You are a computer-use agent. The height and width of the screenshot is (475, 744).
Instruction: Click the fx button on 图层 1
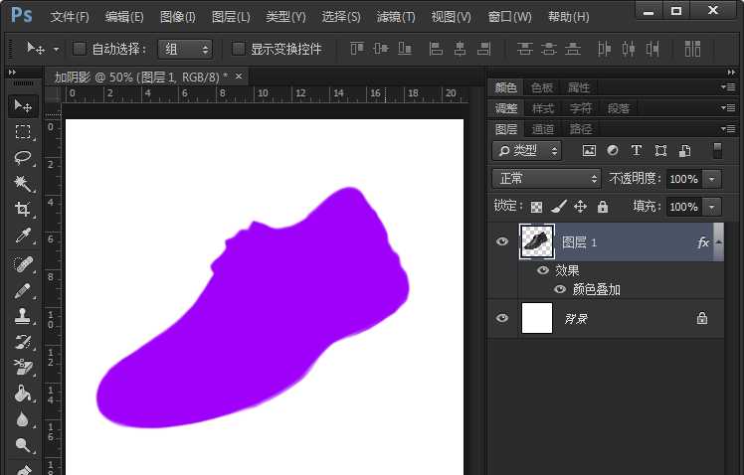703,241
